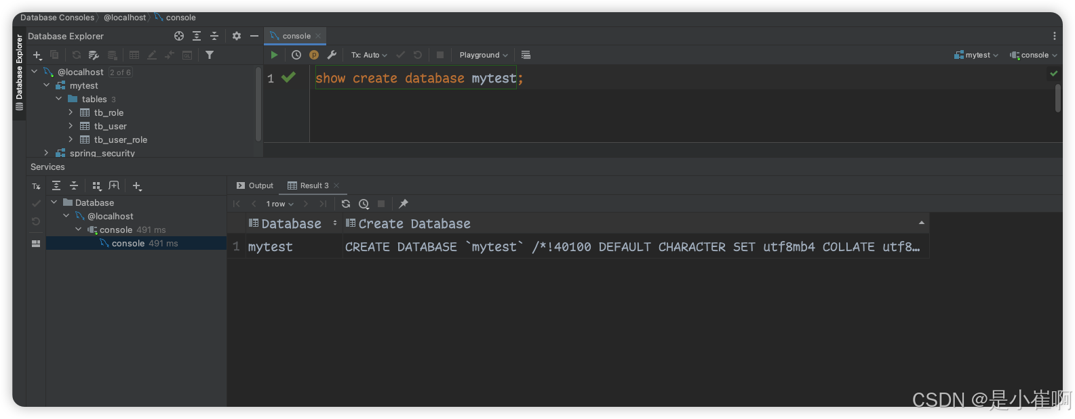Open the Tx: Auto dropdown
The height and width of the screenshot is (419, 1075).
click(x=369, y=55)
